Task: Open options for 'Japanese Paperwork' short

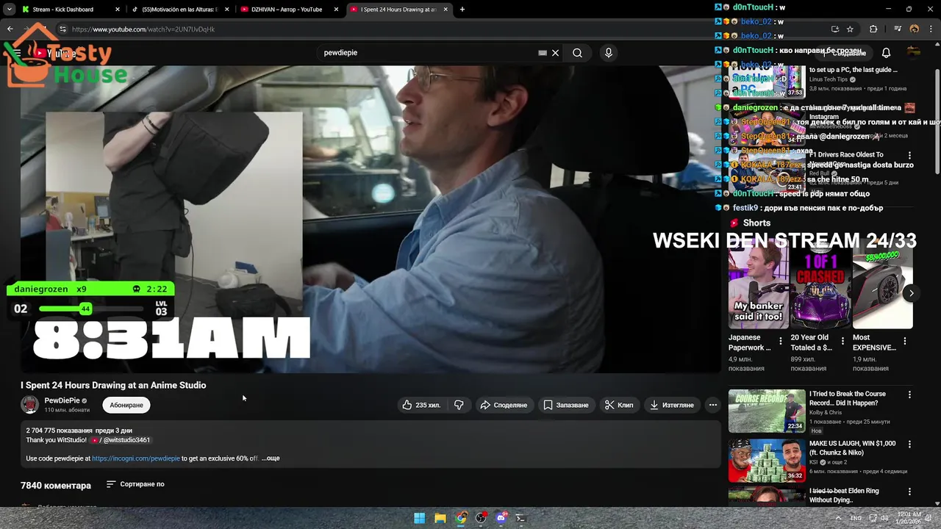Action: point(781,341)
